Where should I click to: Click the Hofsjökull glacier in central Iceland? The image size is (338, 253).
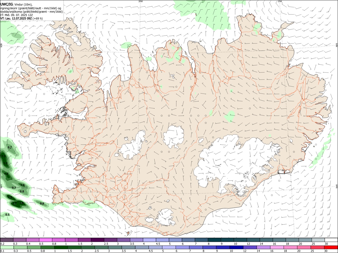(x=173, y=137)
